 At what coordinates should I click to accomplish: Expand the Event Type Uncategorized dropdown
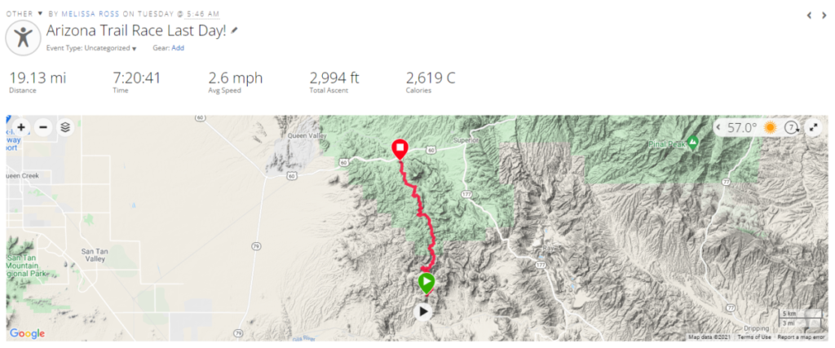coord(91,48)
